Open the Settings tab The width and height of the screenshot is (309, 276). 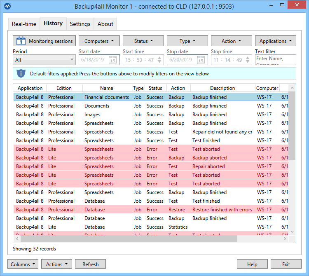pyautogui.click(x=80, y=24)
